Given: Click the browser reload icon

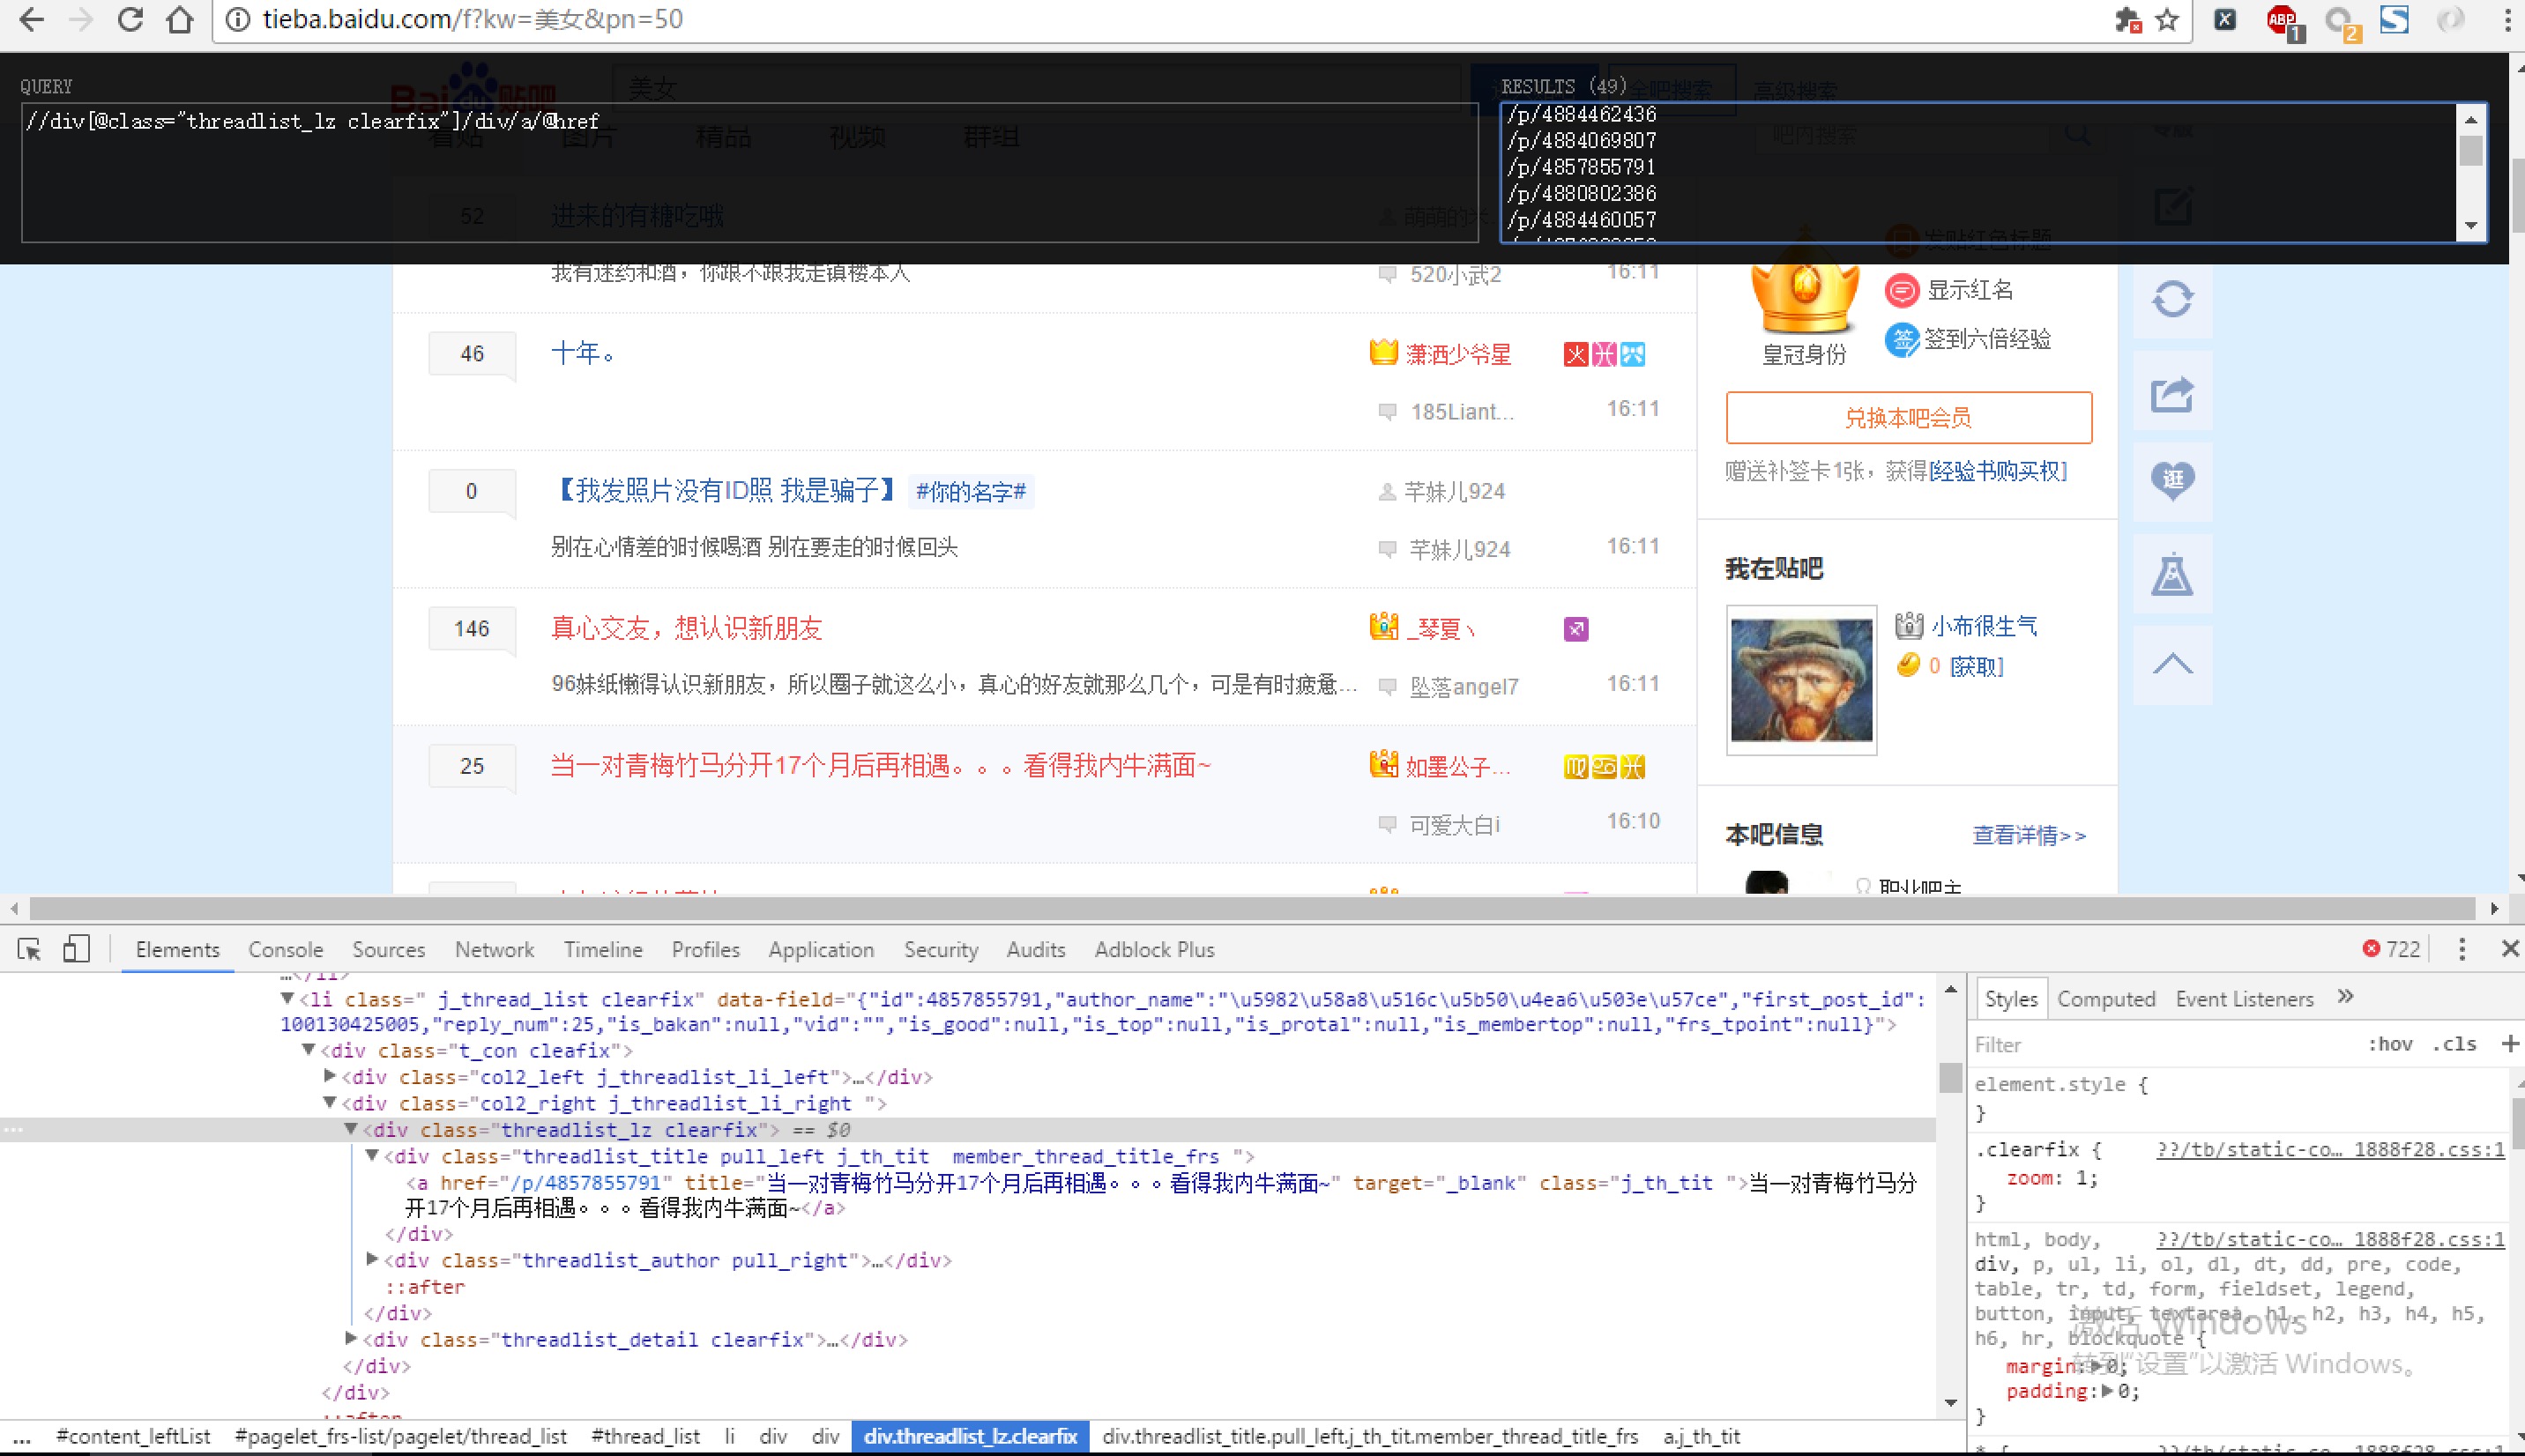Looking at the screenshot, I should click(x=130, y=19).
